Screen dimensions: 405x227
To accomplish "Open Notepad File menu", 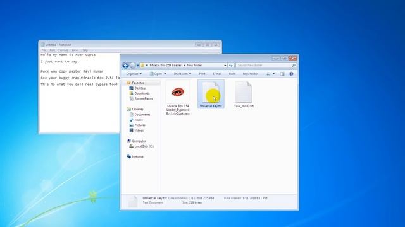I will click(44, 50).
